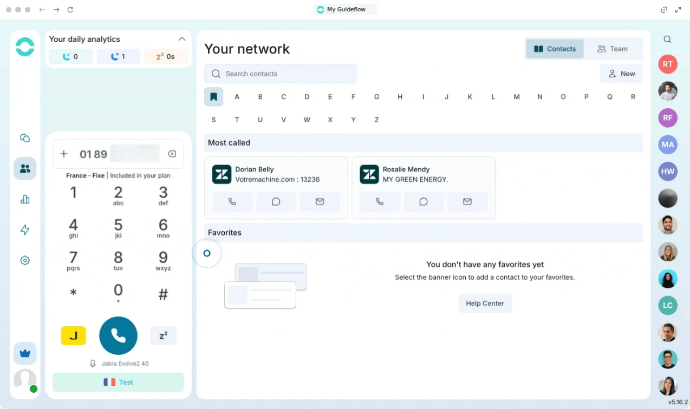The image size is (690, 409).
Task: Toggle the snooze zz button
Action: 163,336
